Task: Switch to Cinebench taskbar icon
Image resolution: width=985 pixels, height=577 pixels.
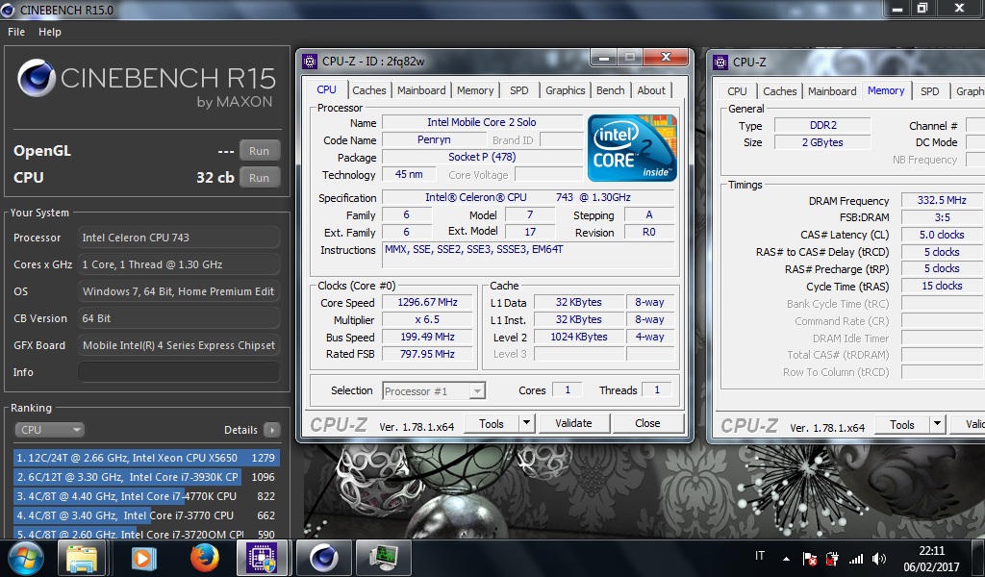Action: tap(323, 558)
